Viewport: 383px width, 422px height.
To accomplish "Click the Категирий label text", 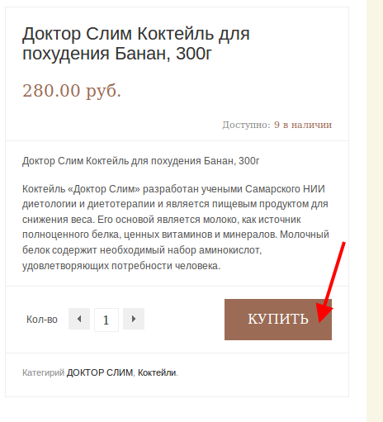I will point(43,372).
